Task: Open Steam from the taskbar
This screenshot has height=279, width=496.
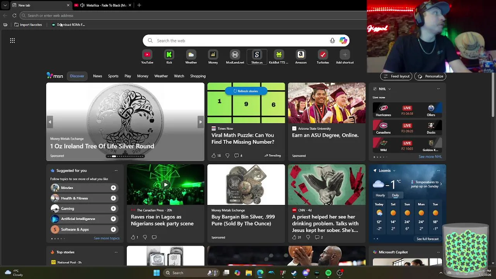Action: [x=294, y=273]
